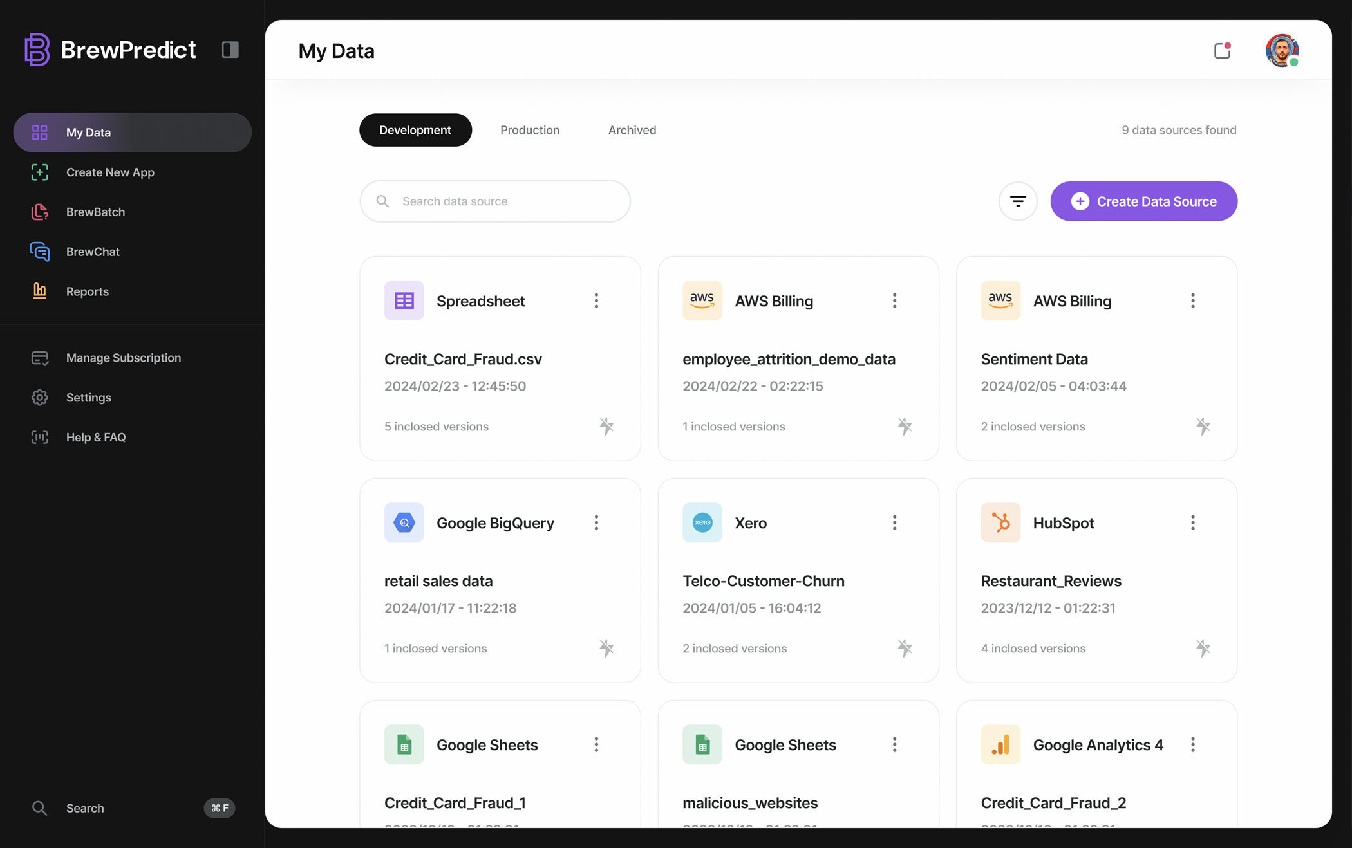Go to BrewBatch in the sidebar
1352x848 pixels.
(133, 212)
